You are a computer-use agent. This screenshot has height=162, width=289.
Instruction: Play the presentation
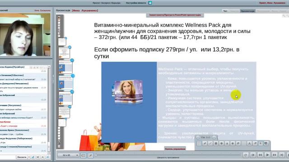[x=267, y=155]
